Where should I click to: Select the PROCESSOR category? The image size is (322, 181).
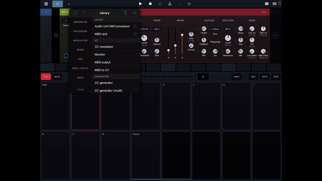80,31
